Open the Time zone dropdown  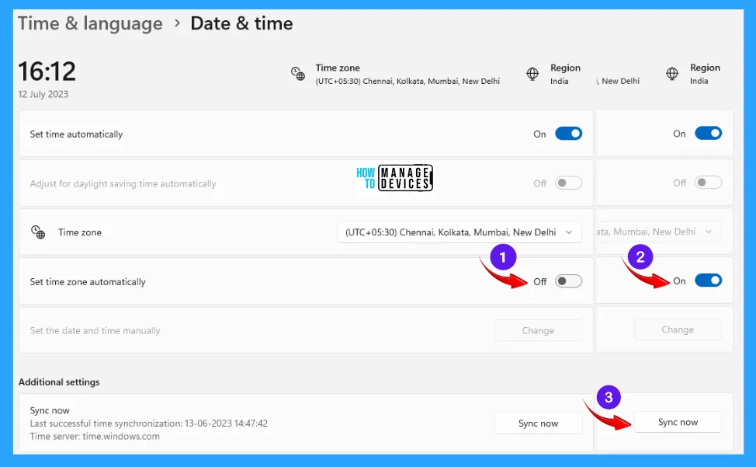tap(459, 232)
